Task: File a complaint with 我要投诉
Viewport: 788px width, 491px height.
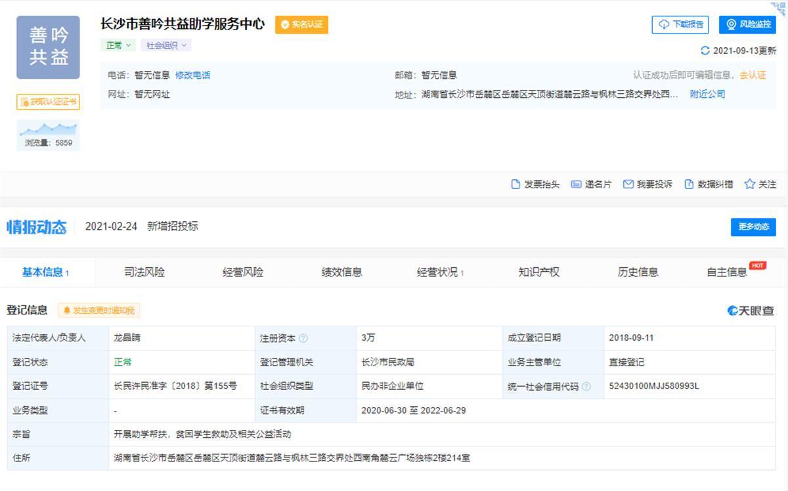Action: 647,184
